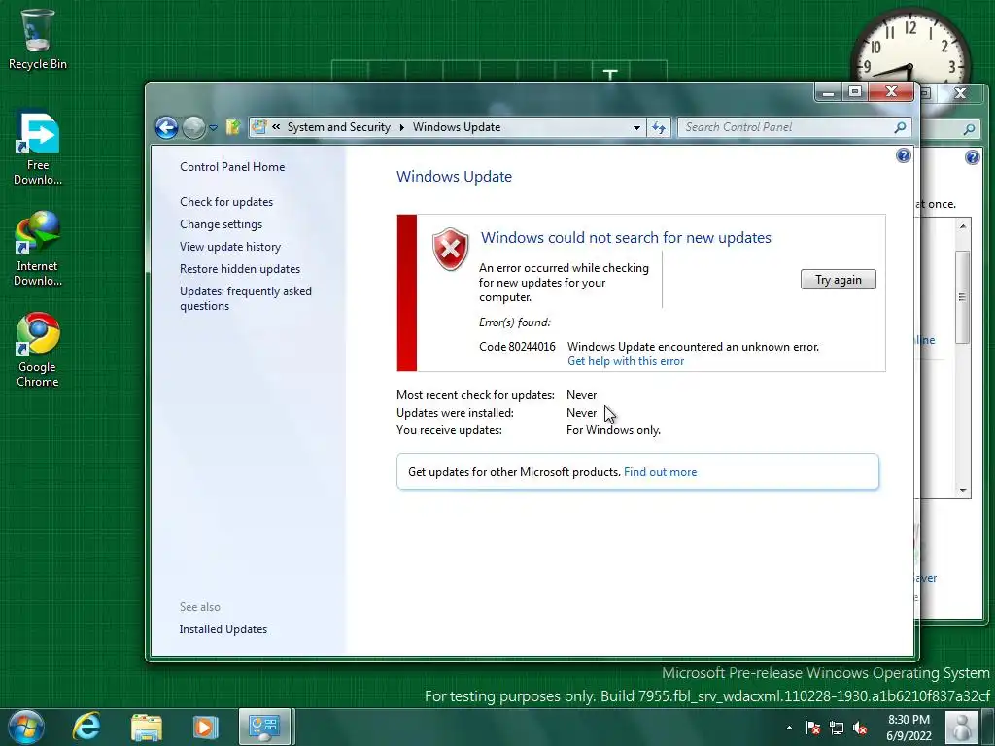Click the Control Panel taskbar button
Screen dimensions: 995x746
tap(264, 727)
